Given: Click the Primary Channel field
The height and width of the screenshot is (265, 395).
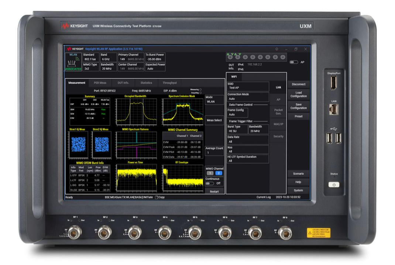Looking at the screenshot, I should [131, 57].
